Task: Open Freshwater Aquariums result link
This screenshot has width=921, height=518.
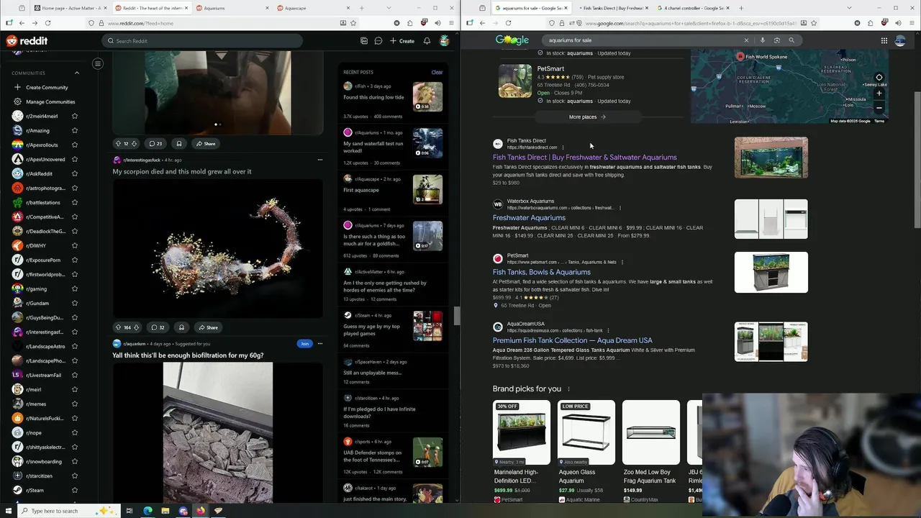Action: [x=529, y=218]
